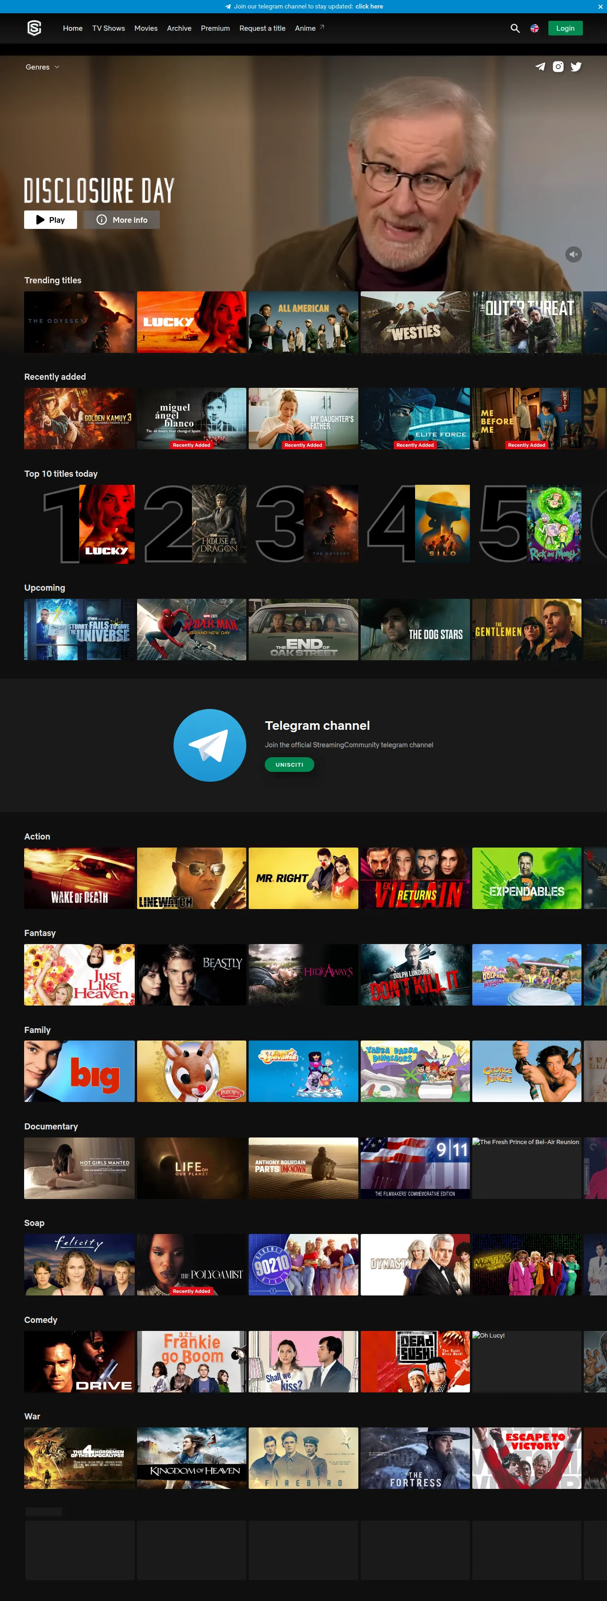This screenshot has height=1601, width=607.
Task: Open the Drive thumbnail
Action: click(x=79, y=1361)
